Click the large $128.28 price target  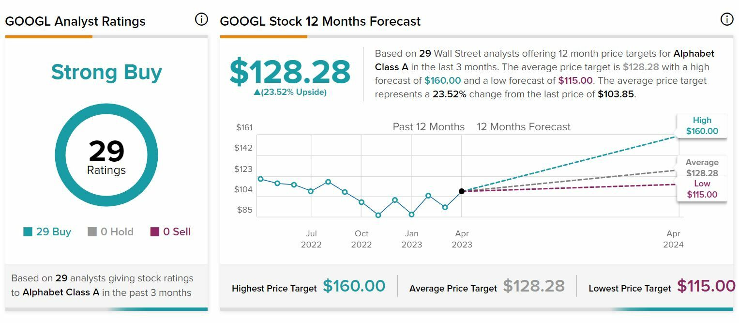pyautogui.click(x=289, y=72)
